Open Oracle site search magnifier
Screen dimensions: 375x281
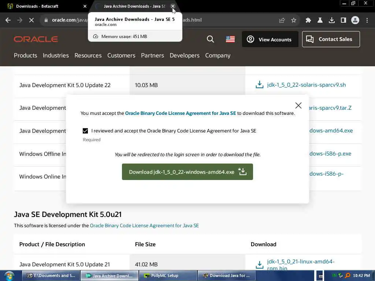[x=210, y=39]
